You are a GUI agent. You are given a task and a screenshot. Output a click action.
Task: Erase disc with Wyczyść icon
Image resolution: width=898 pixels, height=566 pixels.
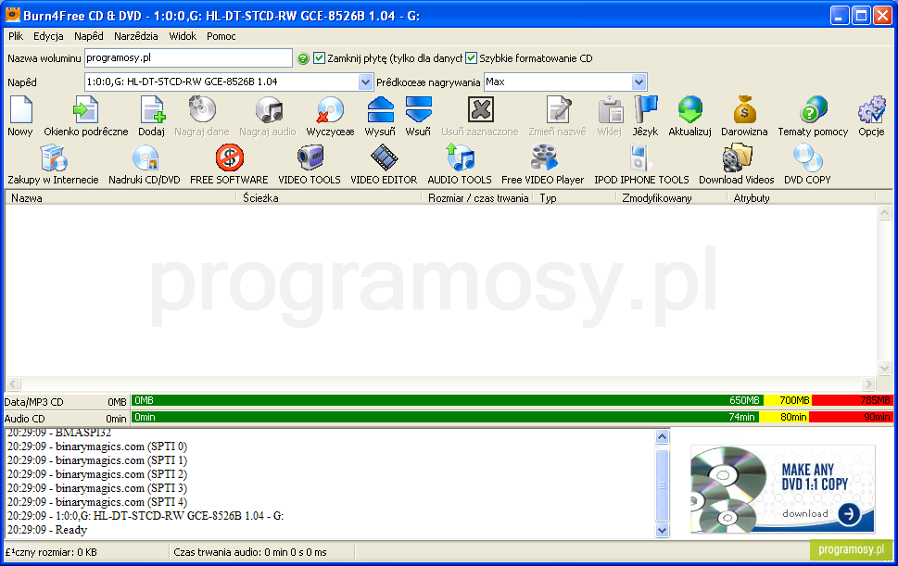coord(331,116)
